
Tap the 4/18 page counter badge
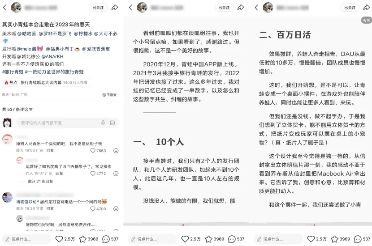tap(366, 20)
